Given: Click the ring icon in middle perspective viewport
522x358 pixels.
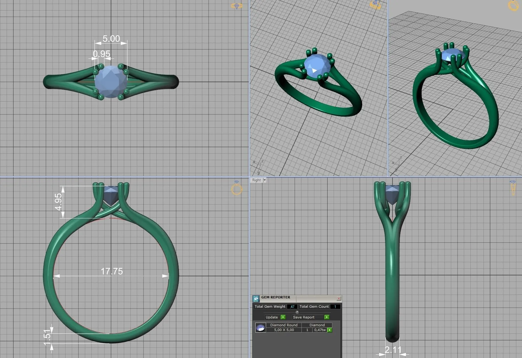Looking at the screenshot, I should tap(375, 5).
